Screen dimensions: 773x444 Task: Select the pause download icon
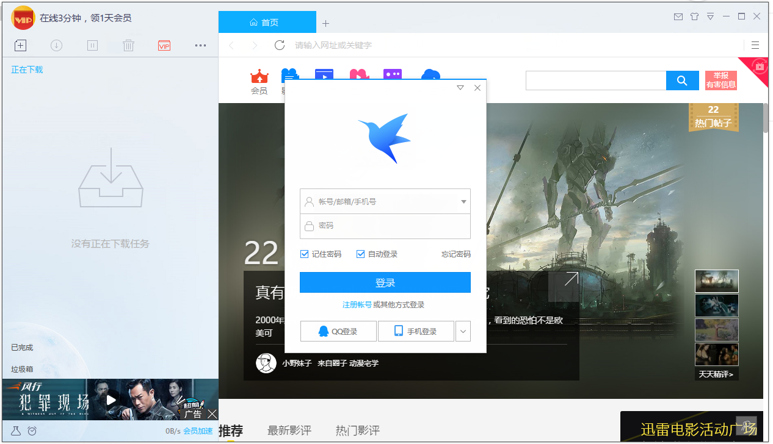(92, 45)
